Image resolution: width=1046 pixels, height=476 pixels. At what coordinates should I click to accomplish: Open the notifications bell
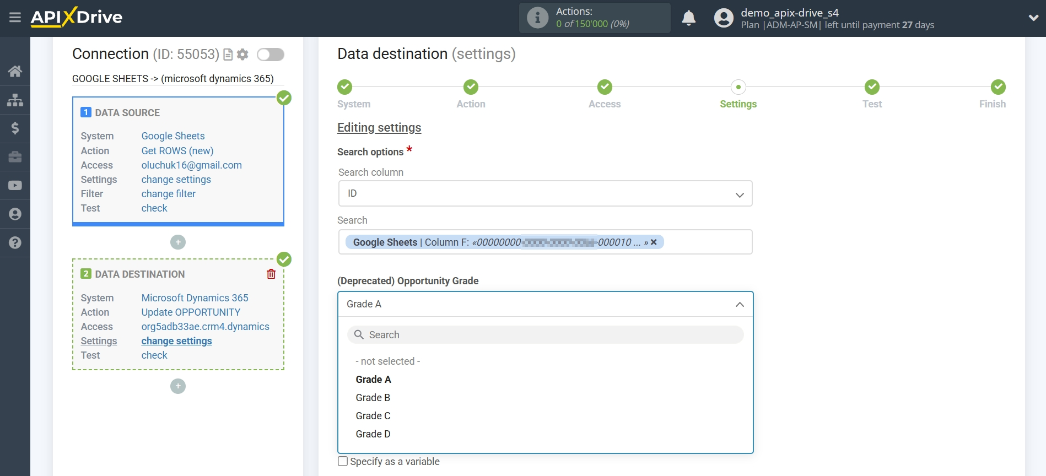[688, 18]
